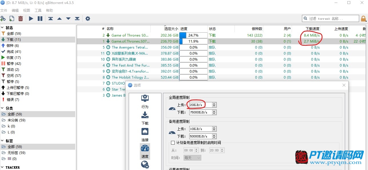Viewport: 368px width, 170px height.
Task: Open the 视图 menu
Action: pyautogui.click(x=27, y=11)
